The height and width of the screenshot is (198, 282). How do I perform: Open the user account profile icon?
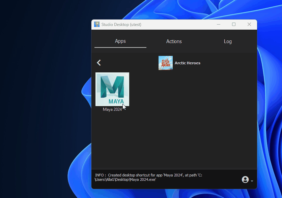coord(245,179)
